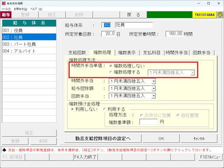
Task: Select 003：パート社員 in the list
Action: click(29, 44)
